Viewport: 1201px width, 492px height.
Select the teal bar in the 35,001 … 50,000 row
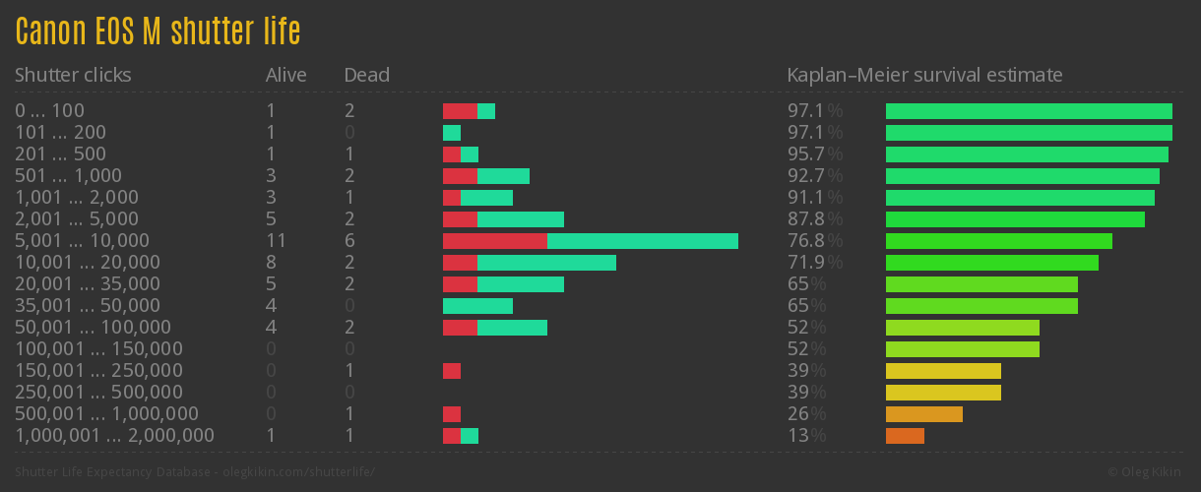[x=477, y=306]
